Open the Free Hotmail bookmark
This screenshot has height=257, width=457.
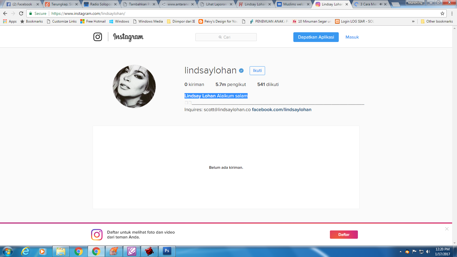click(93, 21)
